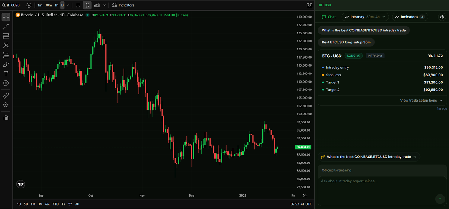Toggle magnet mode for drawings

click(6, 117)
